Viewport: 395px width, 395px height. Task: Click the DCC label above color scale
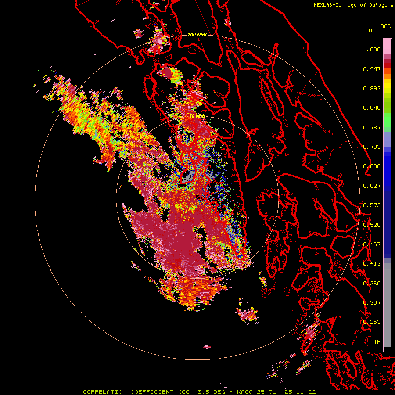[386, 26]
